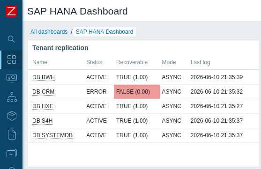Screen dimensions: 261x169
Task: Click the SAP HANA Dashboard page title
Action: click(77, 11)
